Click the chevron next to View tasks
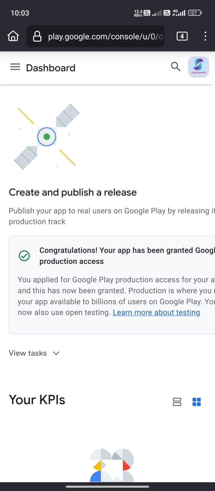 click(56, 353)
